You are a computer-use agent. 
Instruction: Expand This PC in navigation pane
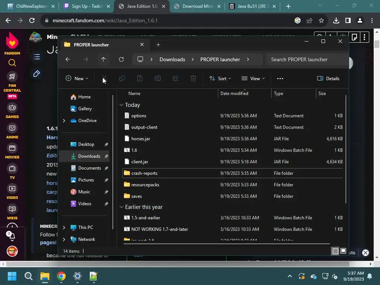(64, 227)
